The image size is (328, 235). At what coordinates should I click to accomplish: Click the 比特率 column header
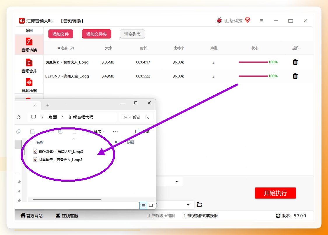pos(179,48)
